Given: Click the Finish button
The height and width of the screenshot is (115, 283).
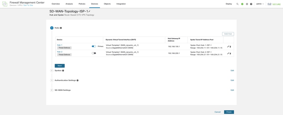Looking at the screenshot, I should [x=229, y=112].
